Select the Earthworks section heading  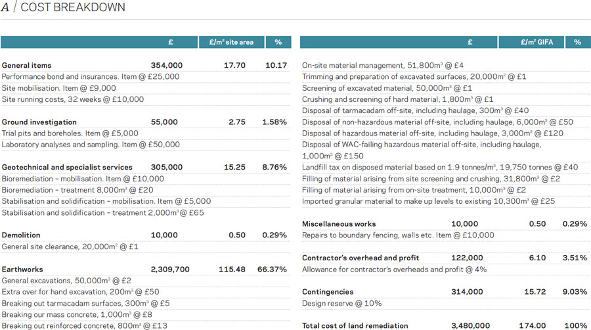coord(22,270)
